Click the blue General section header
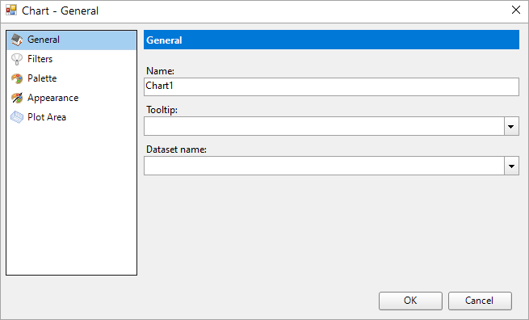Image resolution: width=529 pixels, height=320 pixels. point(331,40)
